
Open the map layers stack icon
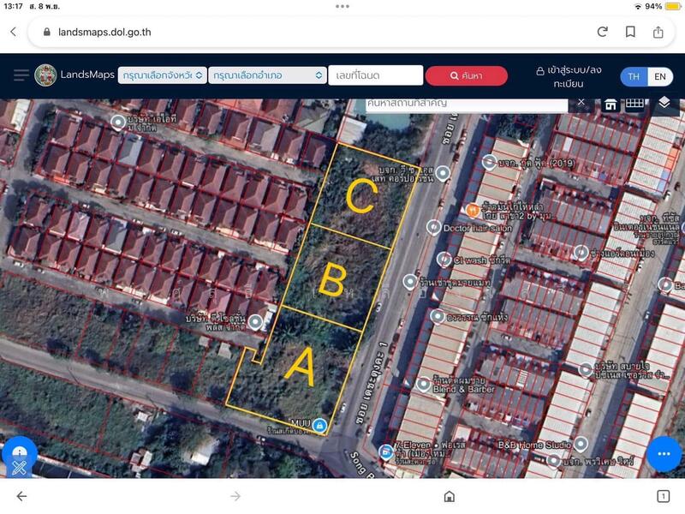click(664, 103)
